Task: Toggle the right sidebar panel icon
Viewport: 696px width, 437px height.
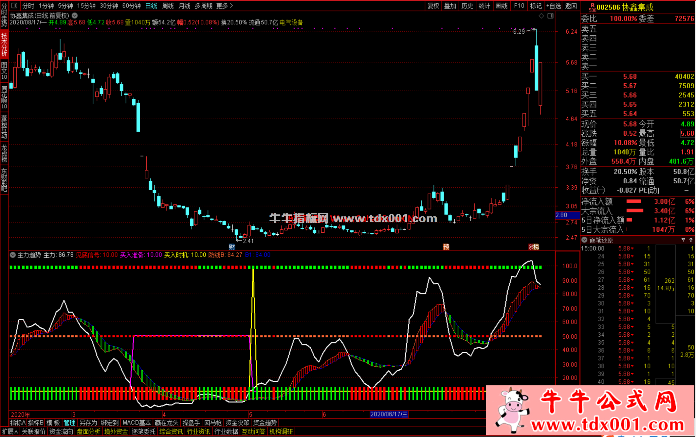Action: (551, 16)
